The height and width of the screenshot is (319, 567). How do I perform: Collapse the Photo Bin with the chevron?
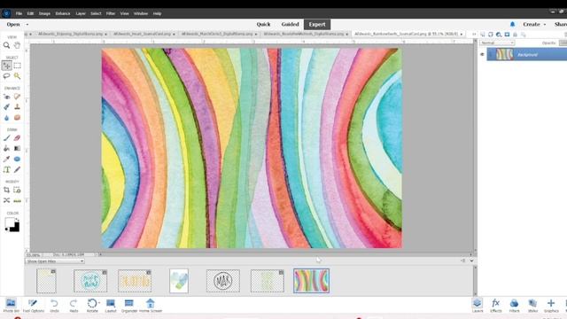(471, 261)
